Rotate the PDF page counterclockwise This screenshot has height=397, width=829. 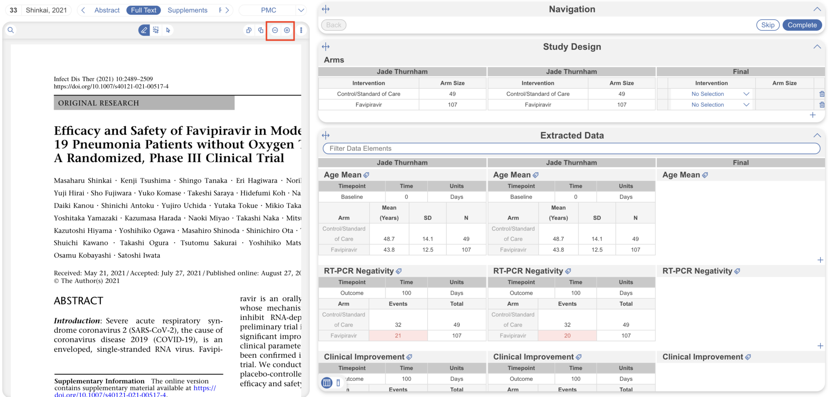pyautogui.click(x=249, y=30)
